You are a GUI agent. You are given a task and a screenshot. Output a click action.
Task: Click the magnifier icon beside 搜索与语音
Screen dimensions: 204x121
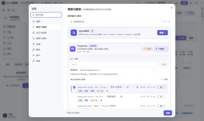[x=34, y=38]
